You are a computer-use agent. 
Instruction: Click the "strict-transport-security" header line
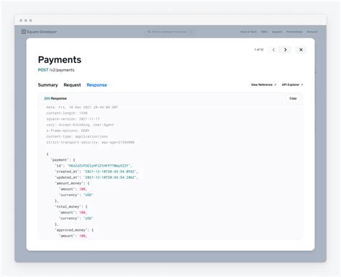(x=91, y=142)
